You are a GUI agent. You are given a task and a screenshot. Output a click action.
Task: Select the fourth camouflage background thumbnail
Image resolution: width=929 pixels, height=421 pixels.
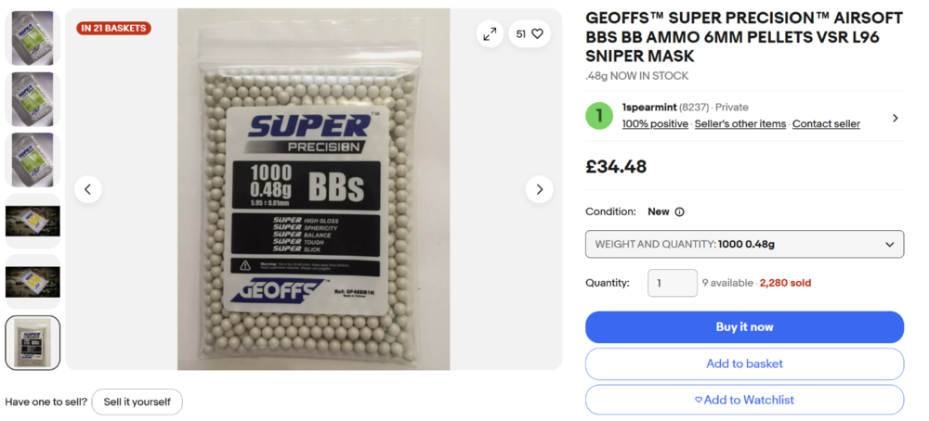(33, 221)
